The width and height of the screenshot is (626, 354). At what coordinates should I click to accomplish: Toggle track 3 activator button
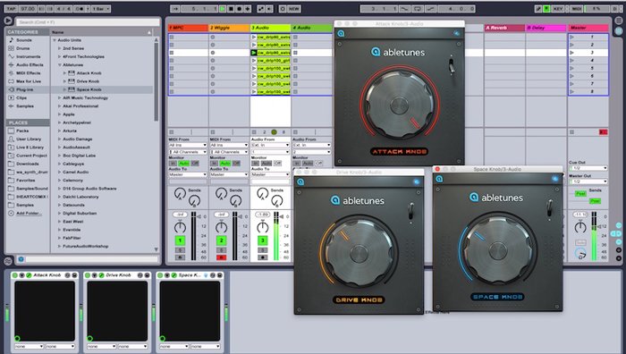pos(262,240)
